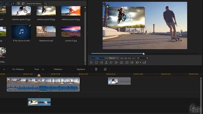Start playback with the Play button
Viewport: 203px width, 114px height.
[91, 63]
